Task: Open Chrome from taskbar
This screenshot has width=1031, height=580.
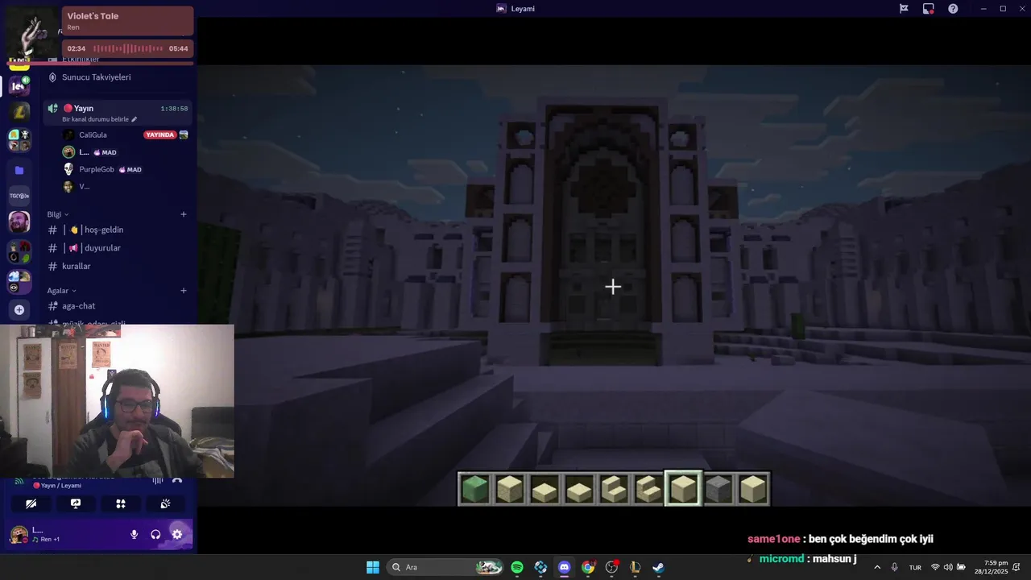Action: [588, 567]
